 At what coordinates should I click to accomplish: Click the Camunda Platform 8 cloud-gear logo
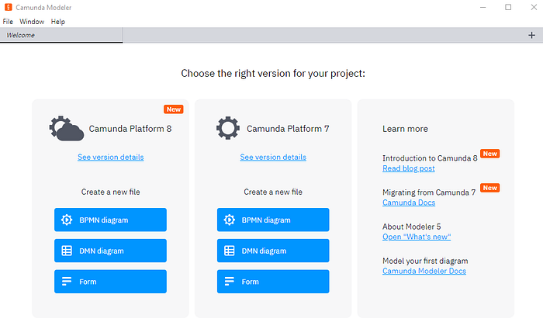(66, 128)
